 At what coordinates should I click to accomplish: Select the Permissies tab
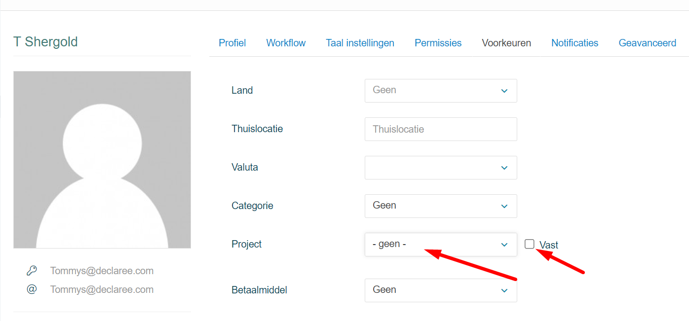(x=438, y=43)
